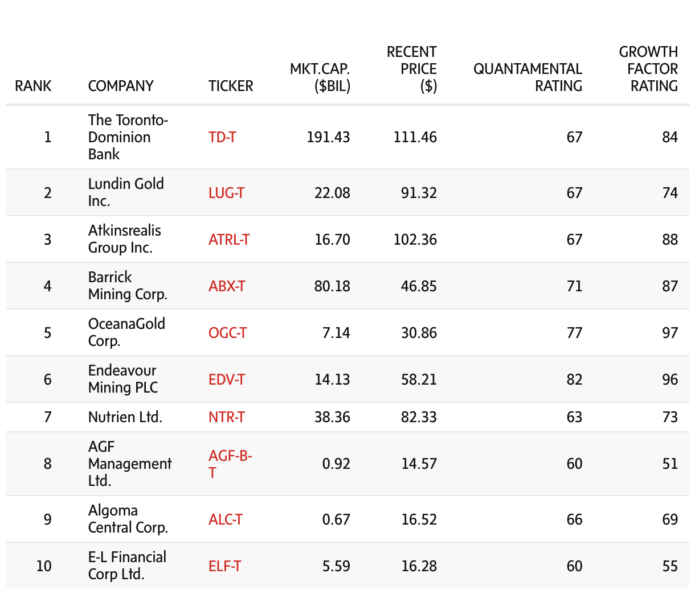The height and width of the screenshot is (594, 695).
Task: Click the EDV-T ticker link
Action: tap(227, 379)
